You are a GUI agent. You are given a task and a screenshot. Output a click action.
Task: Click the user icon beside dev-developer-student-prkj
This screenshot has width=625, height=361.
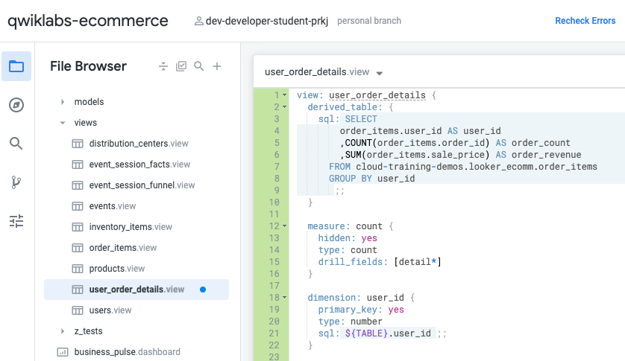point(198,21)
